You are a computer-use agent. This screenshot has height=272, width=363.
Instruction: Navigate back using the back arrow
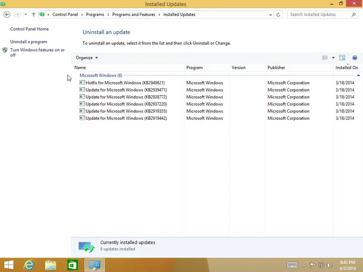coord(7,14)
